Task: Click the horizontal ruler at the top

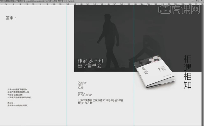Action: pyautogui.click(x=115, y=4)
